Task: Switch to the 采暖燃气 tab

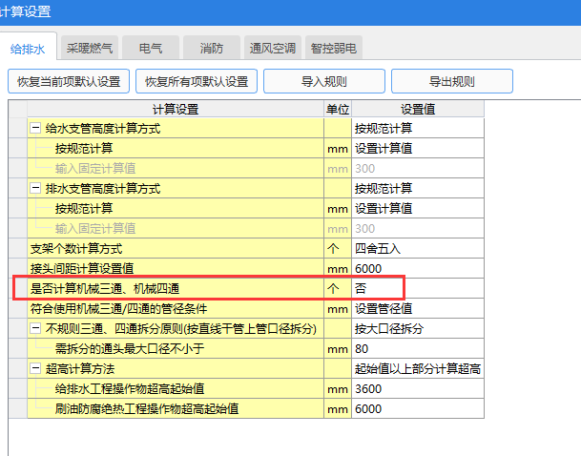Action: [x=90, y=47]
